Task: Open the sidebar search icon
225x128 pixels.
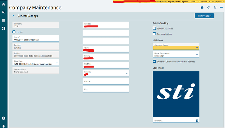Action: tap(4, 12)
